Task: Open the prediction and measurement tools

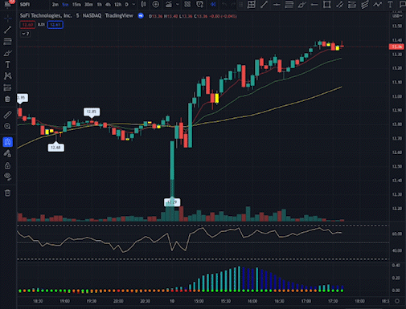Action: (x=7, y=87)
